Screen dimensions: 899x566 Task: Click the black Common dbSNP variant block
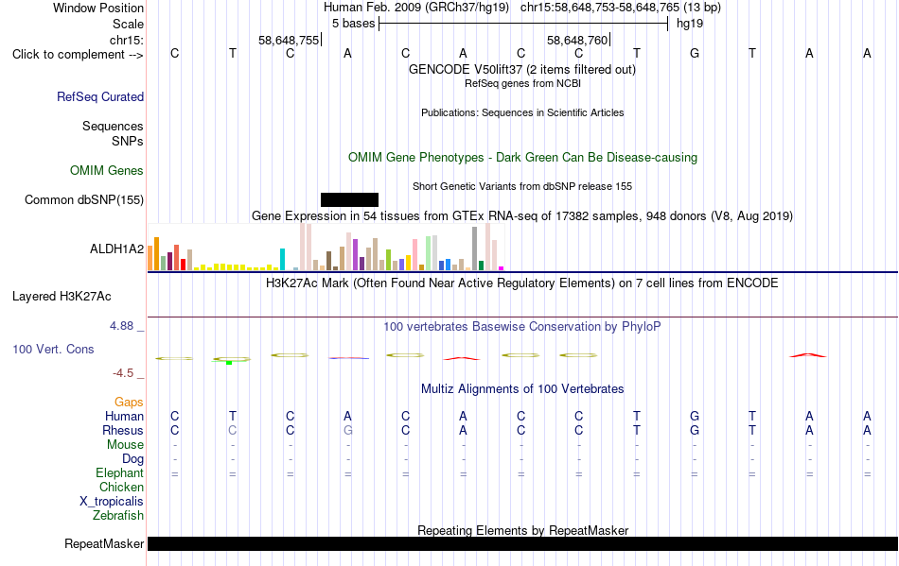tap(349, 199)
